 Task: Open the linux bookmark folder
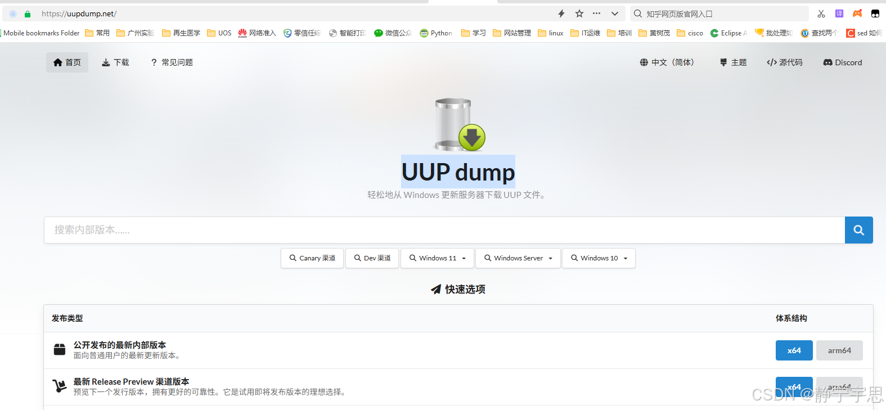coord(551,33)
